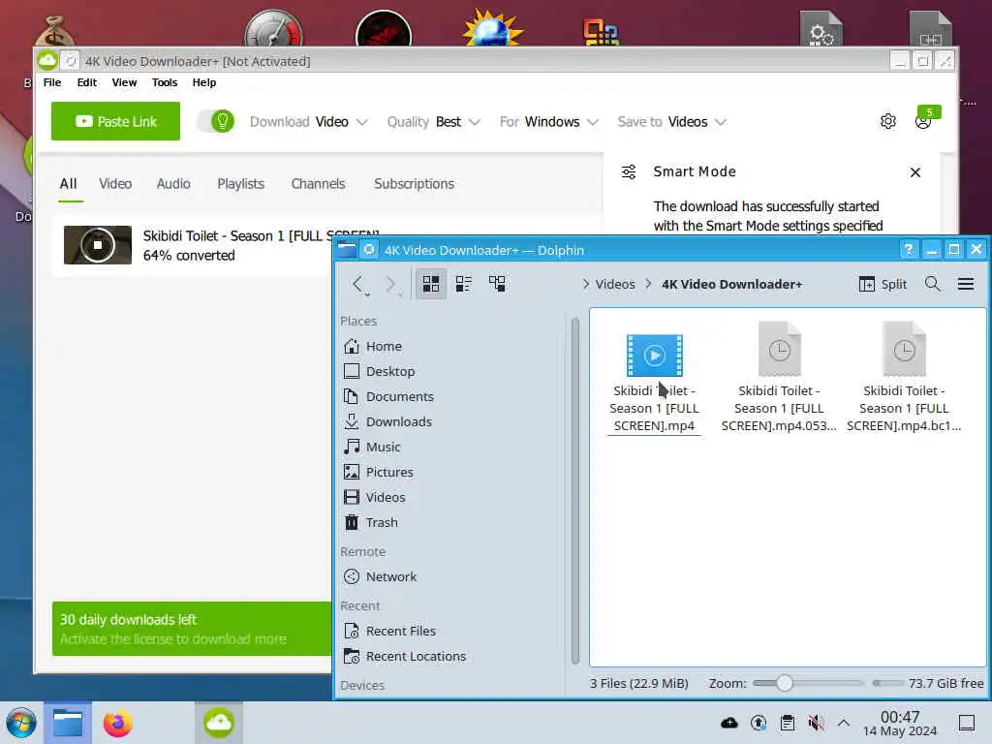This screenshot has height=744, width=992.
Task: Click 4K Video Downloader taskbar icon
Action: point(219,723)
